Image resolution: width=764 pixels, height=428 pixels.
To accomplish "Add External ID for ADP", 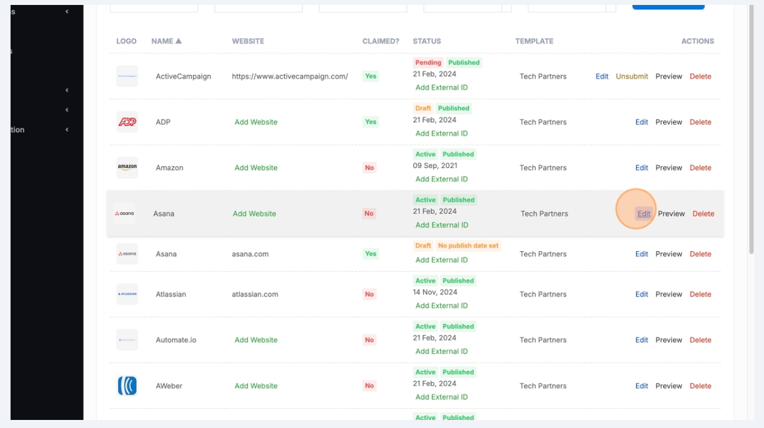I will coord(442,133).
